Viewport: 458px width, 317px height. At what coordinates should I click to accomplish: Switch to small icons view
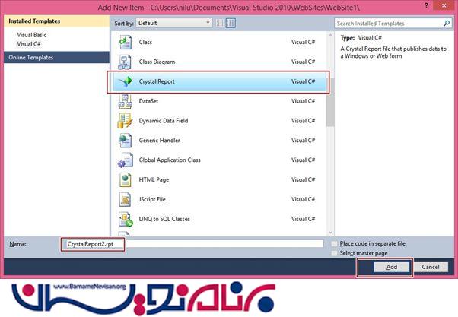(220, 23)
